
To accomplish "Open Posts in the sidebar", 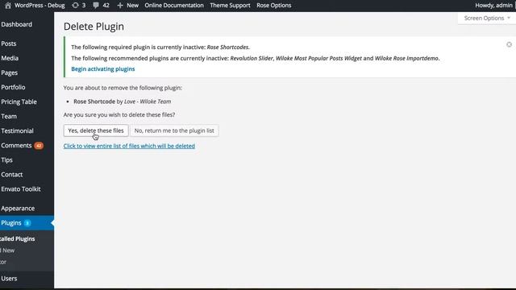I will (9, 43).
